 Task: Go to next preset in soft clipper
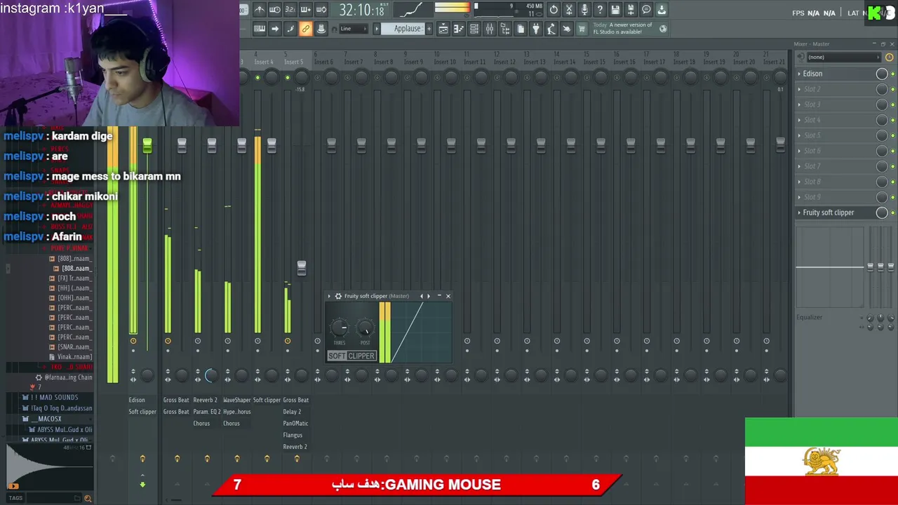coord(429,296)
